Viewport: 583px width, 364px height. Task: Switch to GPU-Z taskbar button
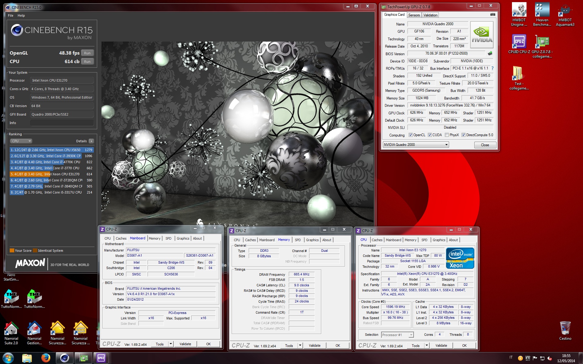[83, 358]
